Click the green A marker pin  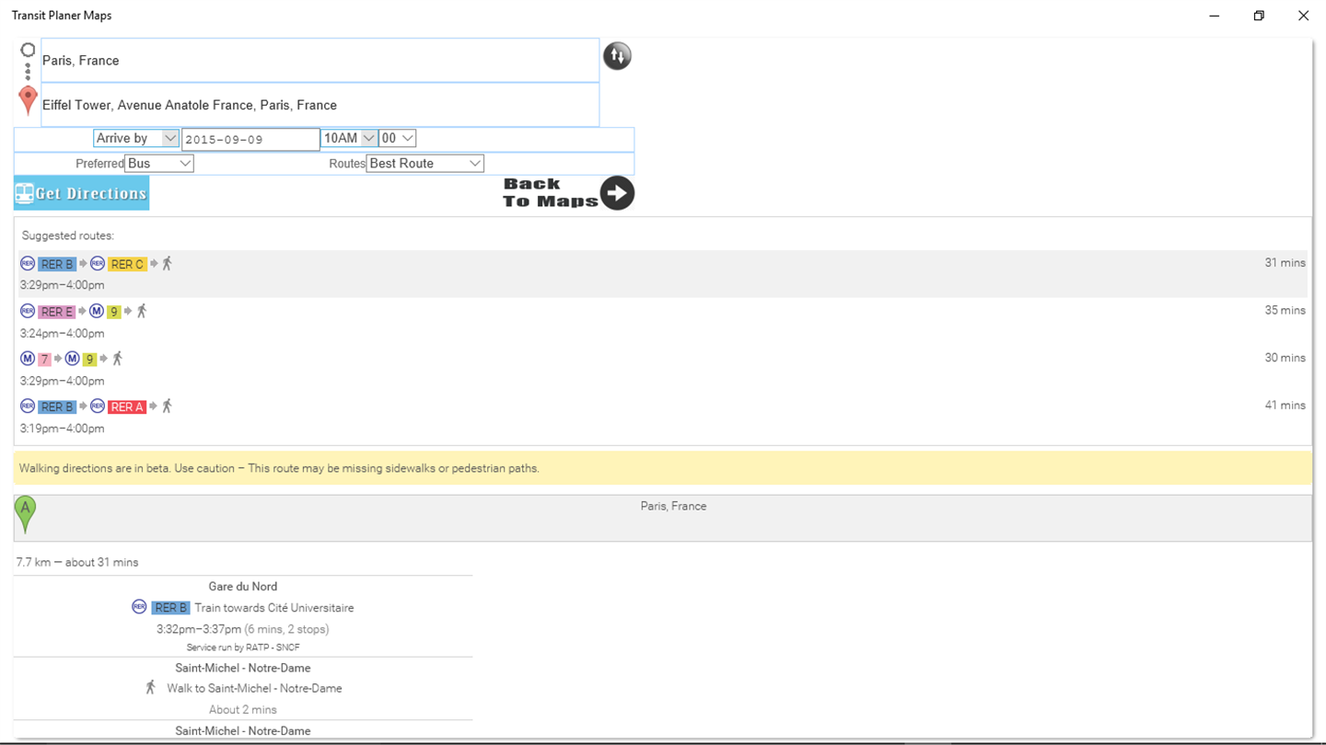click(26, 515)
